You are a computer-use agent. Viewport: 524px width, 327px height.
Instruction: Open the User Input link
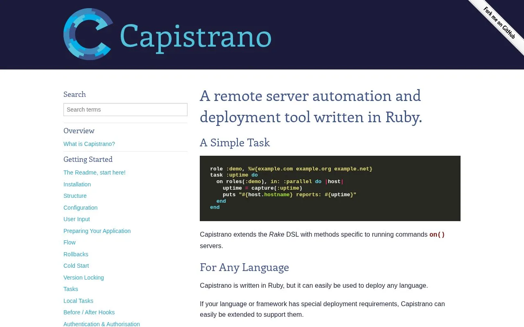pos(77,219)
